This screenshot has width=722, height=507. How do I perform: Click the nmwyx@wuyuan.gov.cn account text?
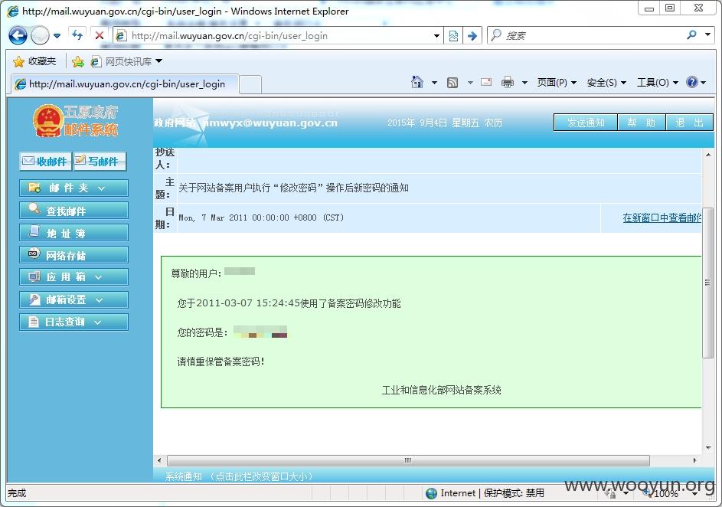click(270, 123)
